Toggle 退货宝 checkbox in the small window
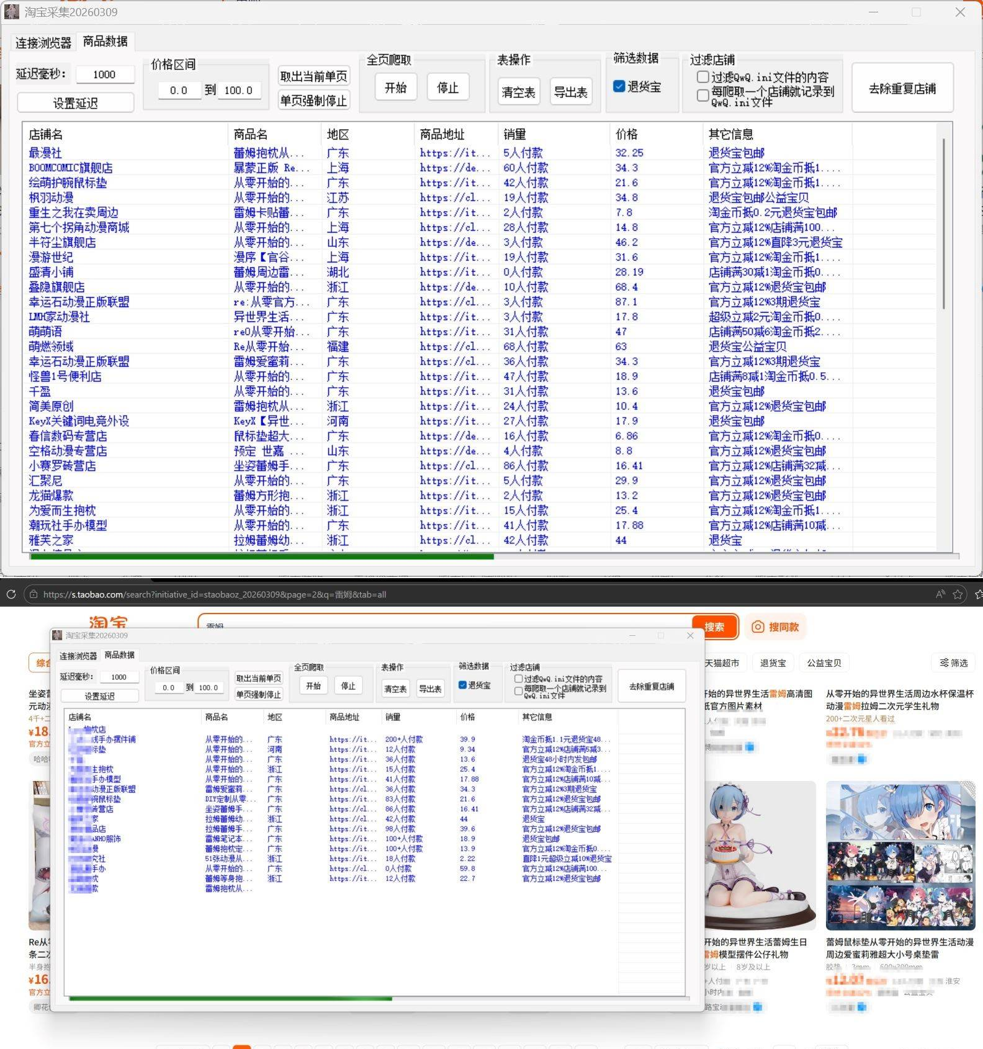 tap(462, 685)
